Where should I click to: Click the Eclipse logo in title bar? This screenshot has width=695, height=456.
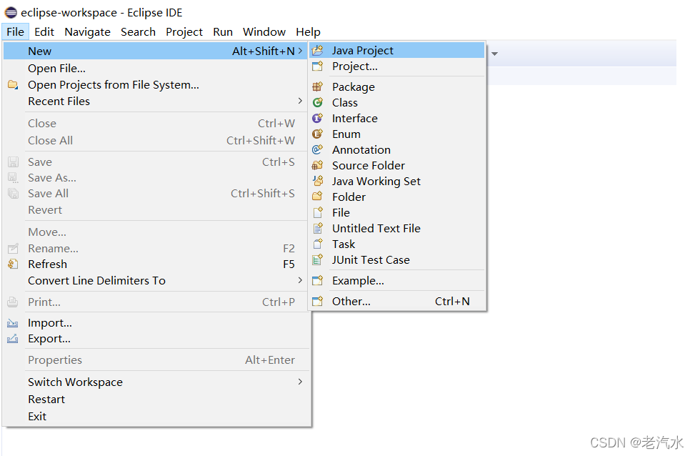[10, 12]
